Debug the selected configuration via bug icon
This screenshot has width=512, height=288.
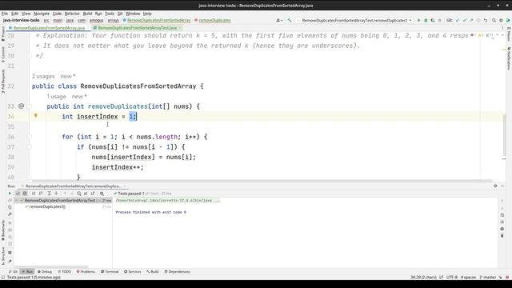[x=426, y=20]
